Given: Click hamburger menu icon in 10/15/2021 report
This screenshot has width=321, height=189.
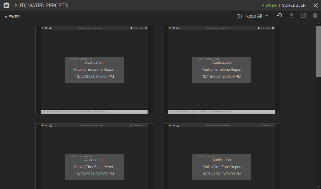Looking at the screenshot, I should (x=173, y=28).
